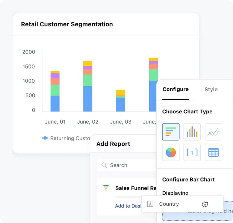Choose the single number chart type
The image size is (233, 223).
192,153
